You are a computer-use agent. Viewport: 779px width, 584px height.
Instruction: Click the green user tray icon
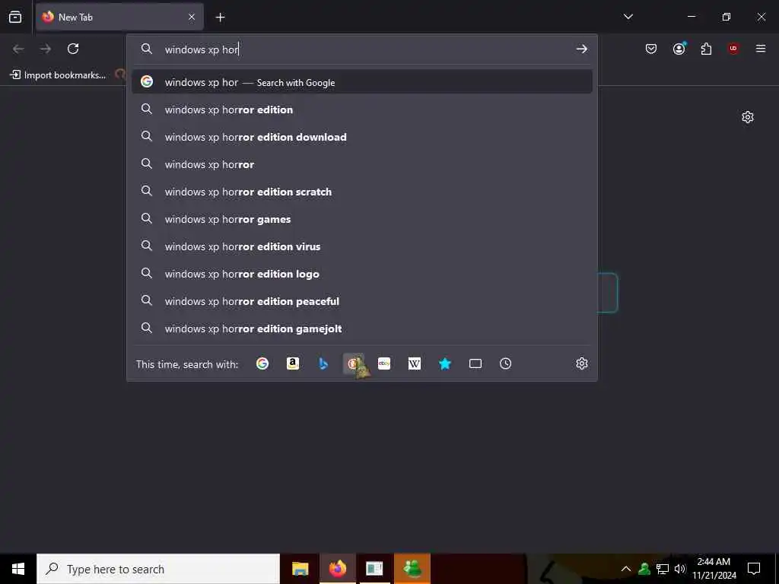click(x=644, y=569)
